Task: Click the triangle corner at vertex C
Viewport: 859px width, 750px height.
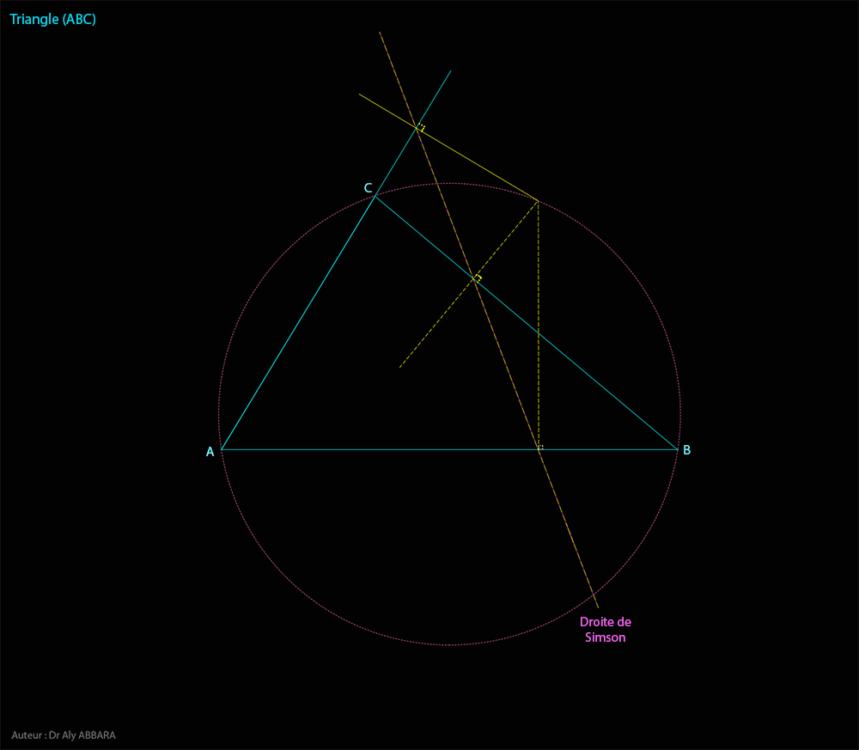Action: tap(375, 198)
